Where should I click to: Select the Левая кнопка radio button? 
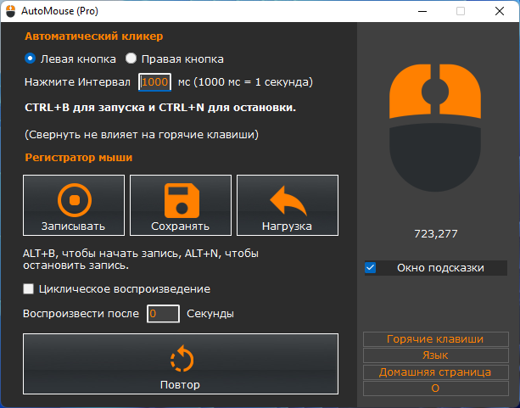(x=31, y=59)
